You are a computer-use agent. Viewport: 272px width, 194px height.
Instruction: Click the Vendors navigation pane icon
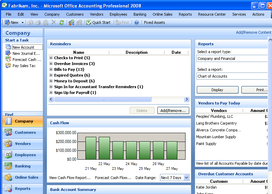tap(8, 144)
